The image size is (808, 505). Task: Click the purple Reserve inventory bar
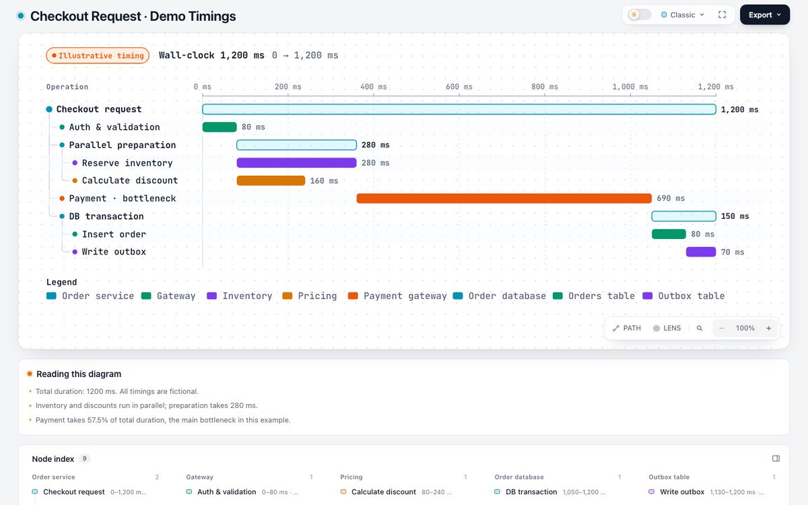[296, 163]
